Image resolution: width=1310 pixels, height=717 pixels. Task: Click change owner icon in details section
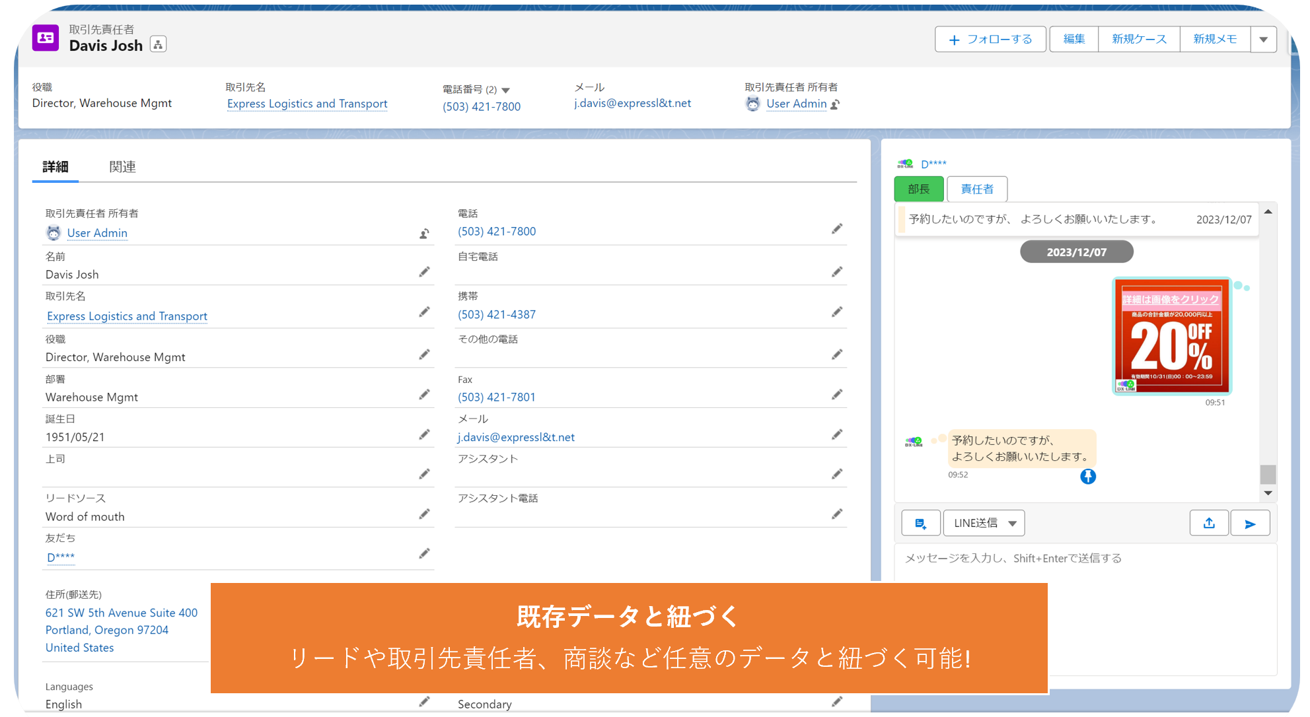click(424, 234)
